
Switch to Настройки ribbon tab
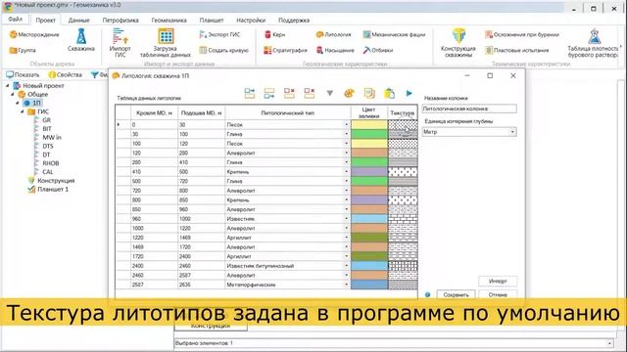(251, 20)
